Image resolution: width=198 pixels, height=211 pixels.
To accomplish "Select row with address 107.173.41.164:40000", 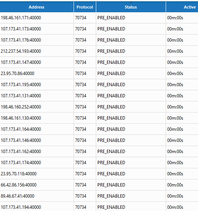I will (99, 129).
